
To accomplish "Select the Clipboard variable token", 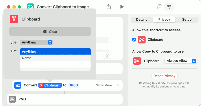I will coord(50,85).
